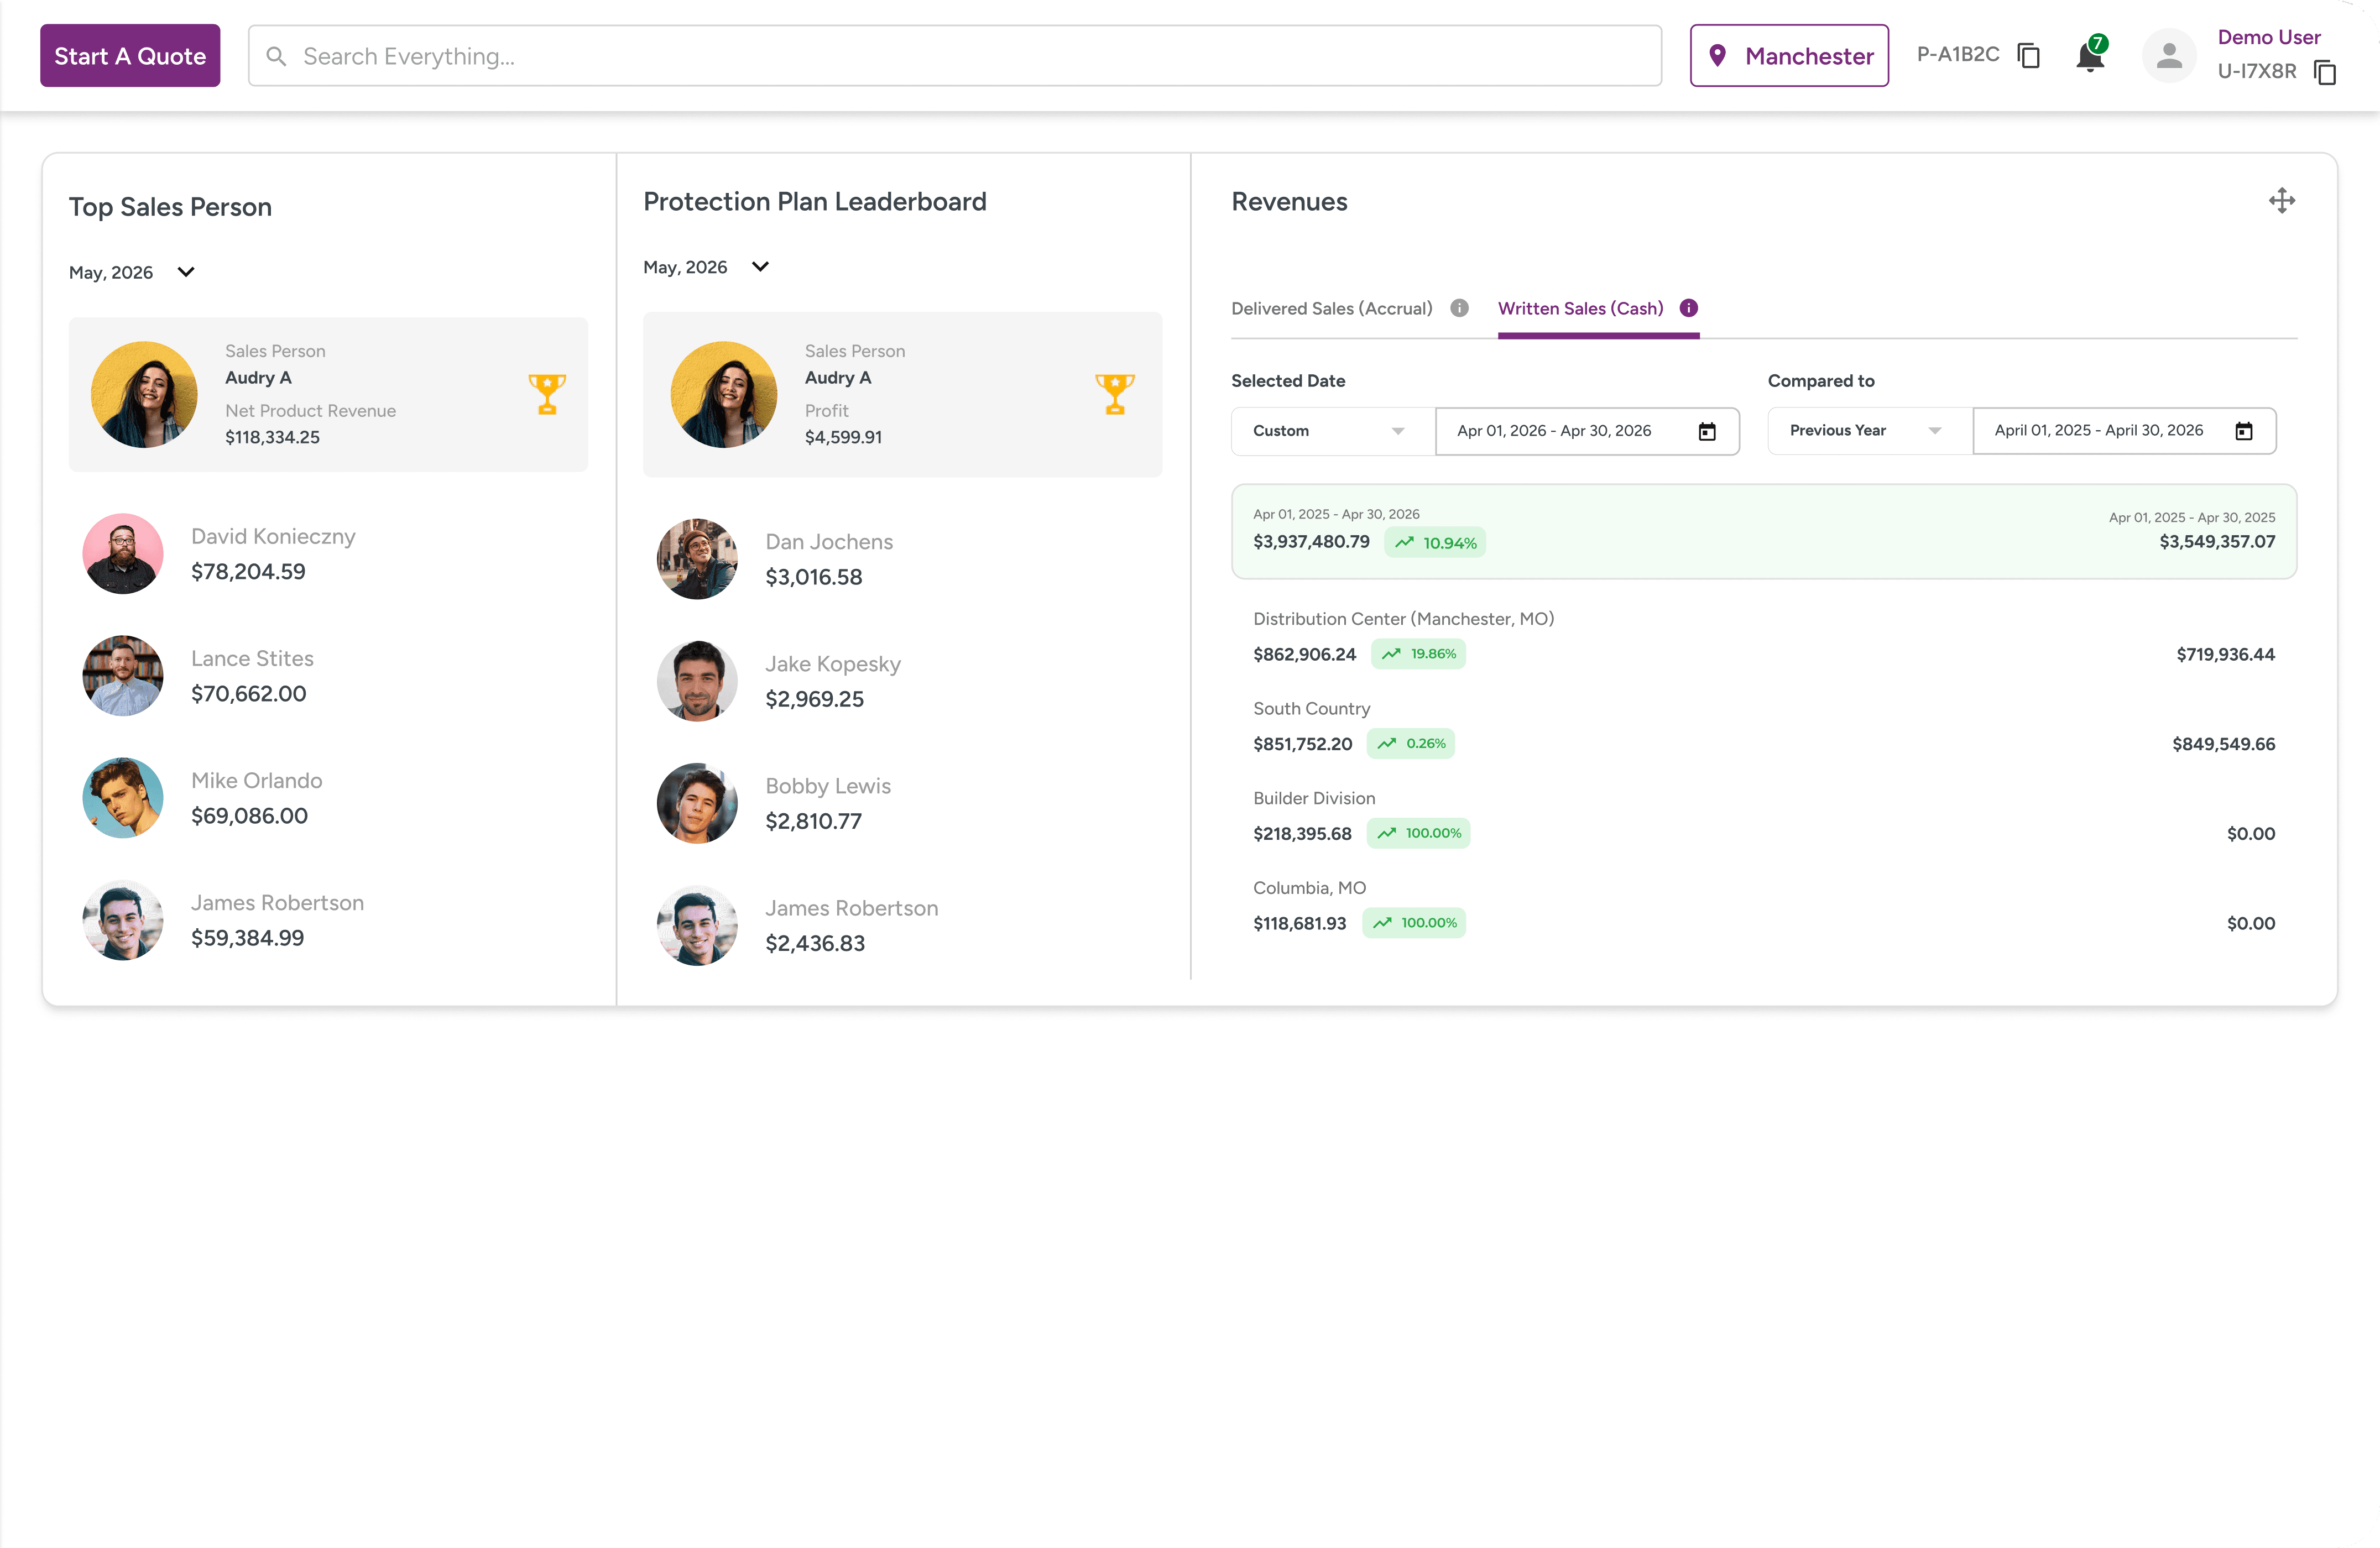
Task: Click the search magnifier icon
Action: (276, 56)
